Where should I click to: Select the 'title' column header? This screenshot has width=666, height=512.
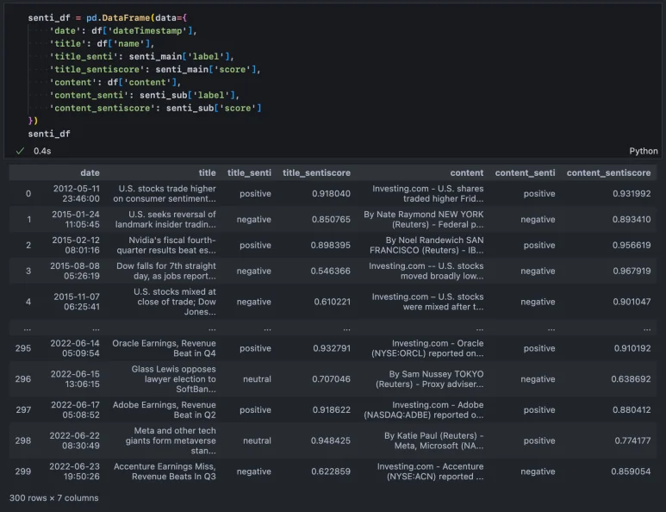(207, 173)
